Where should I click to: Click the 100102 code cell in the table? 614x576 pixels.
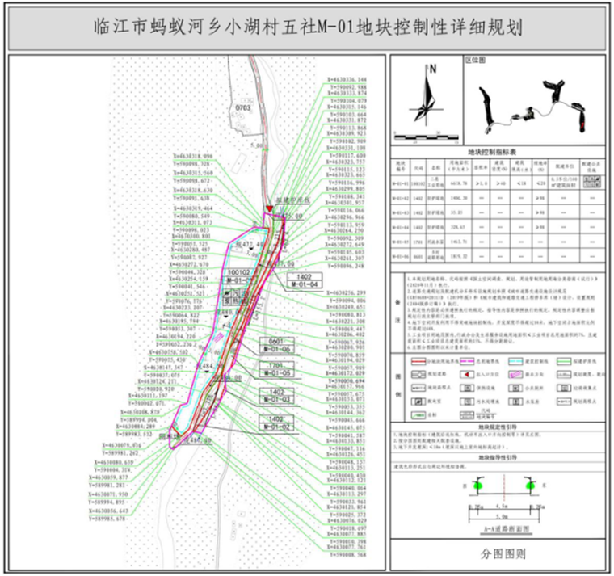pos(418,183)
